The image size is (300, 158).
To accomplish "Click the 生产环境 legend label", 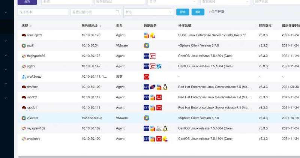I will coord(218,12).
